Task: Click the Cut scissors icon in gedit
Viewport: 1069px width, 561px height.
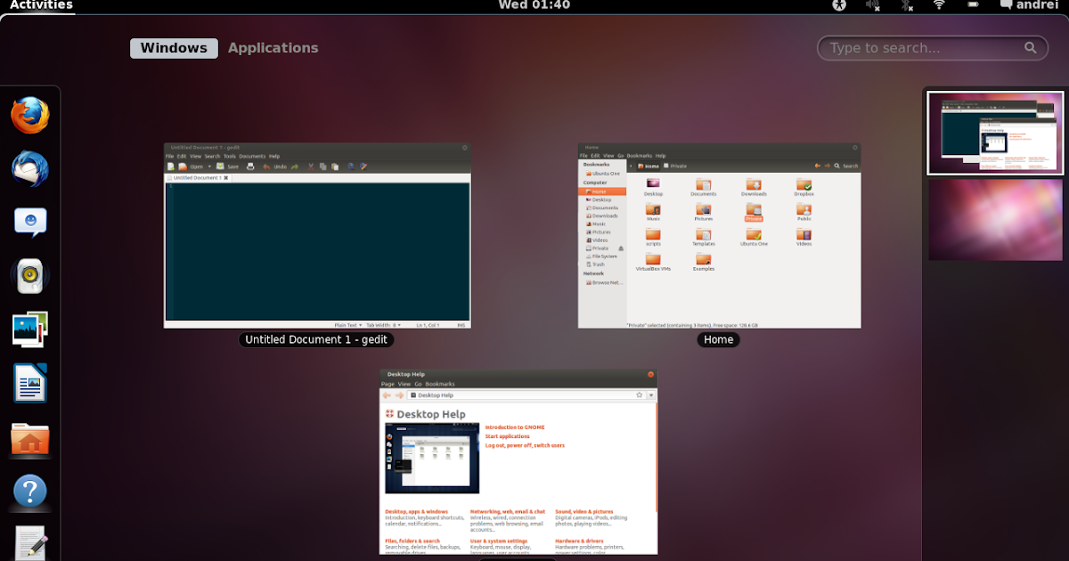Action: point(310,167)
